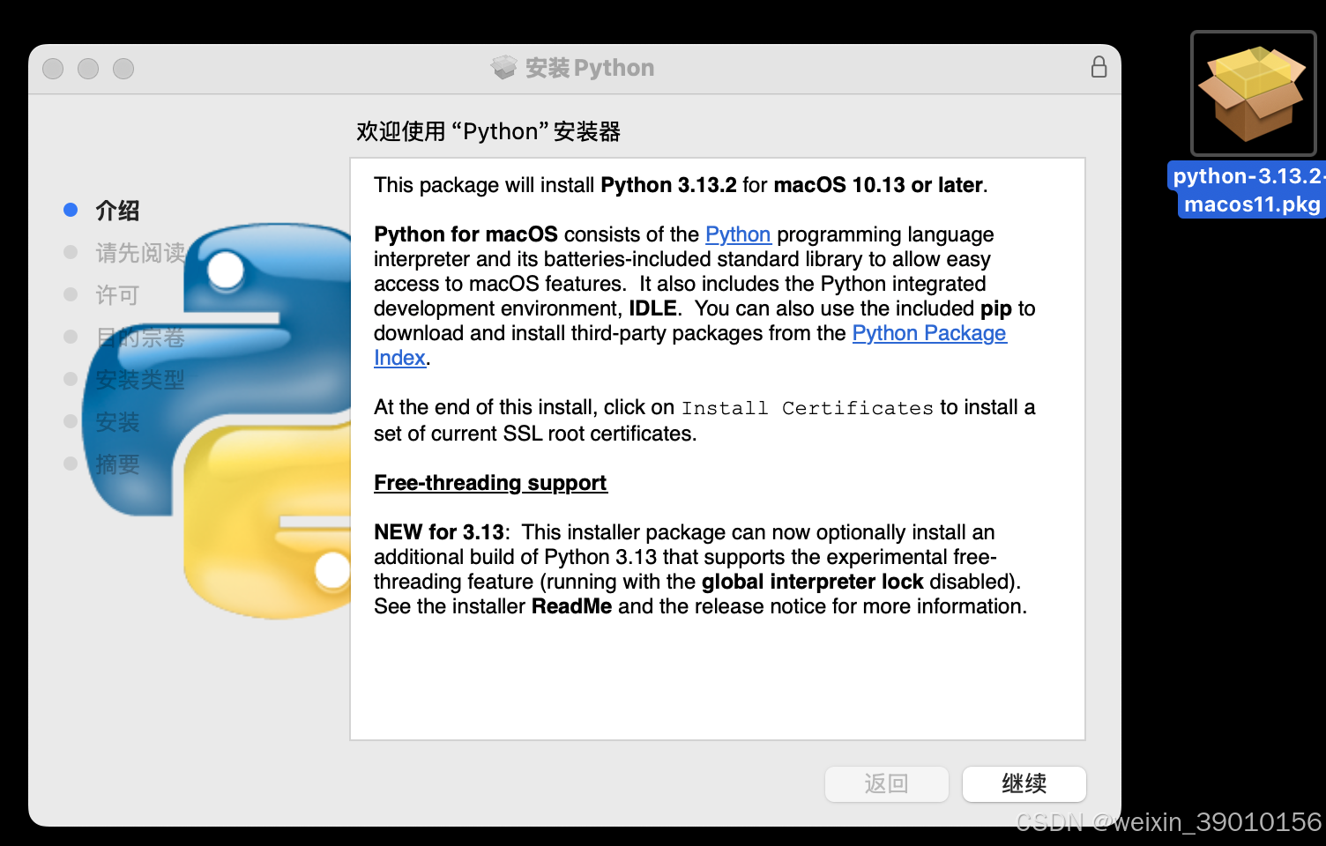The image size is (1326, 846).
Task: Select the blue bullet next to 介绍
Action: point(70,209)
